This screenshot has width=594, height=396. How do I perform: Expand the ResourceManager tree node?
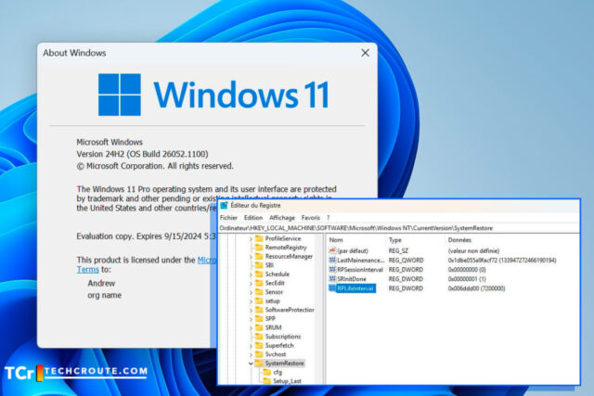click(251, 257)
